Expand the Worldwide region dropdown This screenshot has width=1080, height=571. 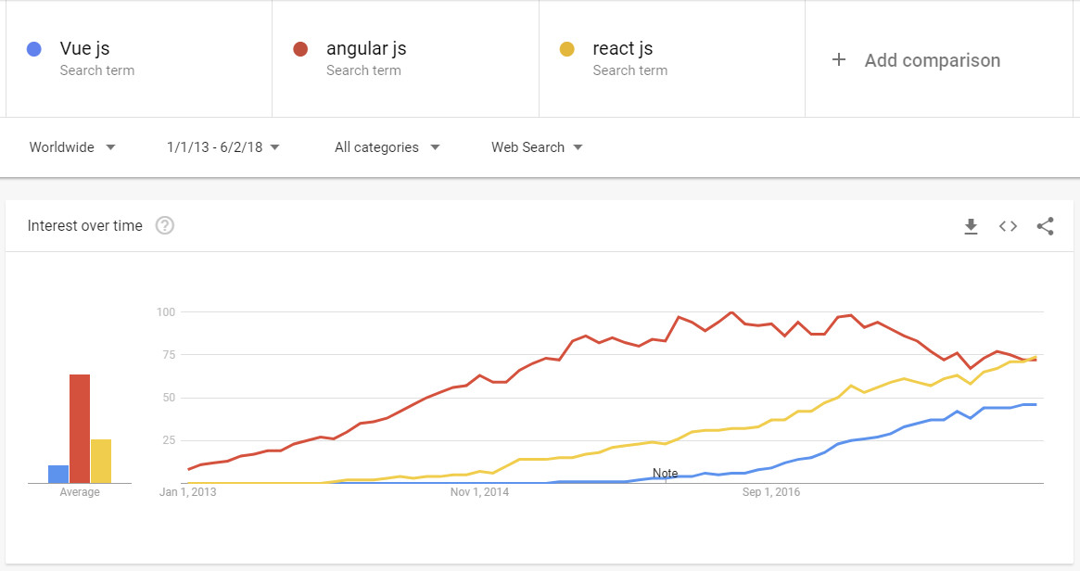(72, 147)
